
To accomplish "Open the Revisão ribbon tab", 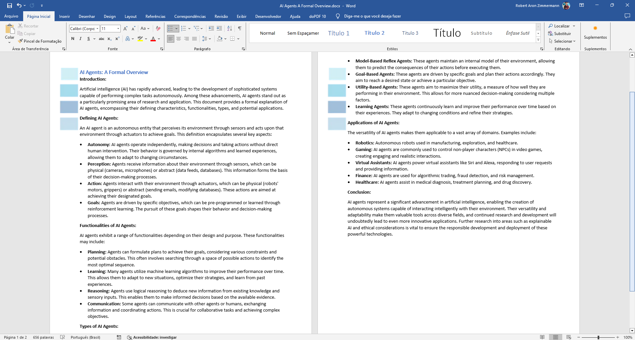I will click(x=221, y=16).
